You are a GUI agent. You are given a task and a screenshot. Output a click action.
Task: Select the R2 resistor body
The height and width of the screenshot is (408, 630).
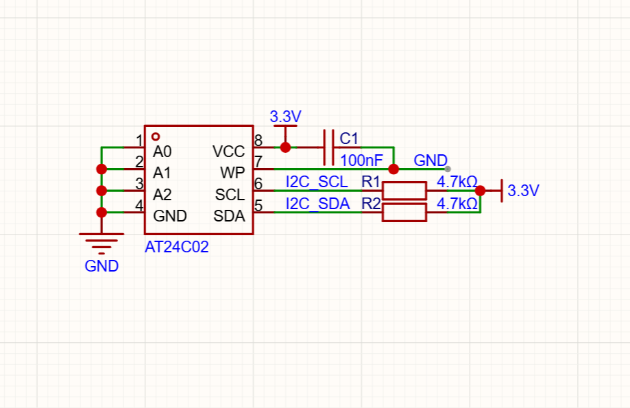(404, 213)
